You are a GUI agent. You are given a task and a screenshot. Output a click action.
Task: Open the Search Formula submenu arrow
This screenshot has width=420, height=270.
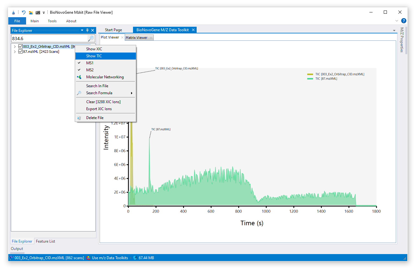[132, 93]
